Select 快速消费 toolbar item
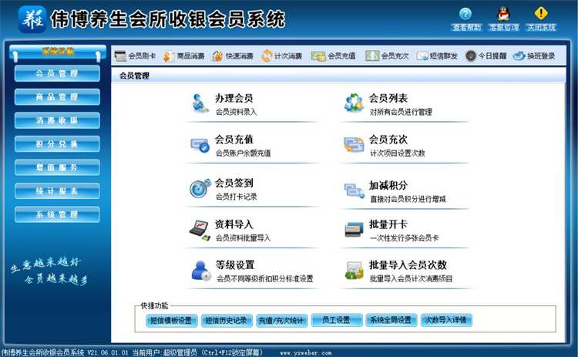 [x=232, y=56]
